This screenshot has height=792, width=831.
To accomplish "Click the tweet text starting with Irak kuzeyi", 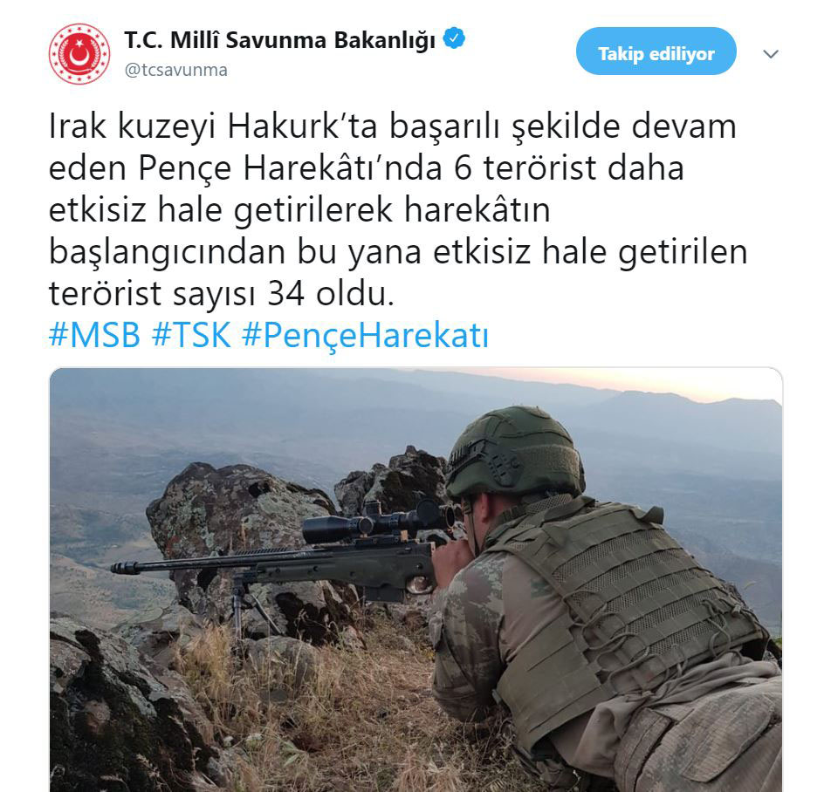I will click(398, 210).
